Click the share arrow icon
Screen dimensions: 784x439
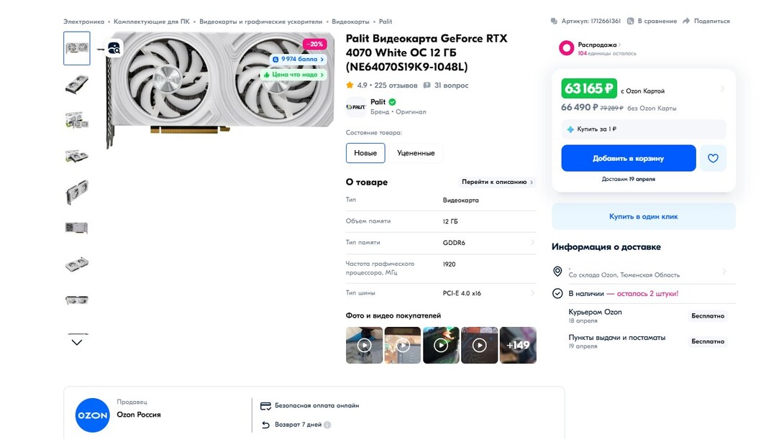(x=686, y=22)
